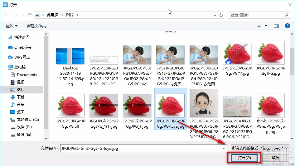Select WPS网盘 in navigation pane
This screenshot has height=166, width=295.
pyautogui.click(x=19, y=57)
